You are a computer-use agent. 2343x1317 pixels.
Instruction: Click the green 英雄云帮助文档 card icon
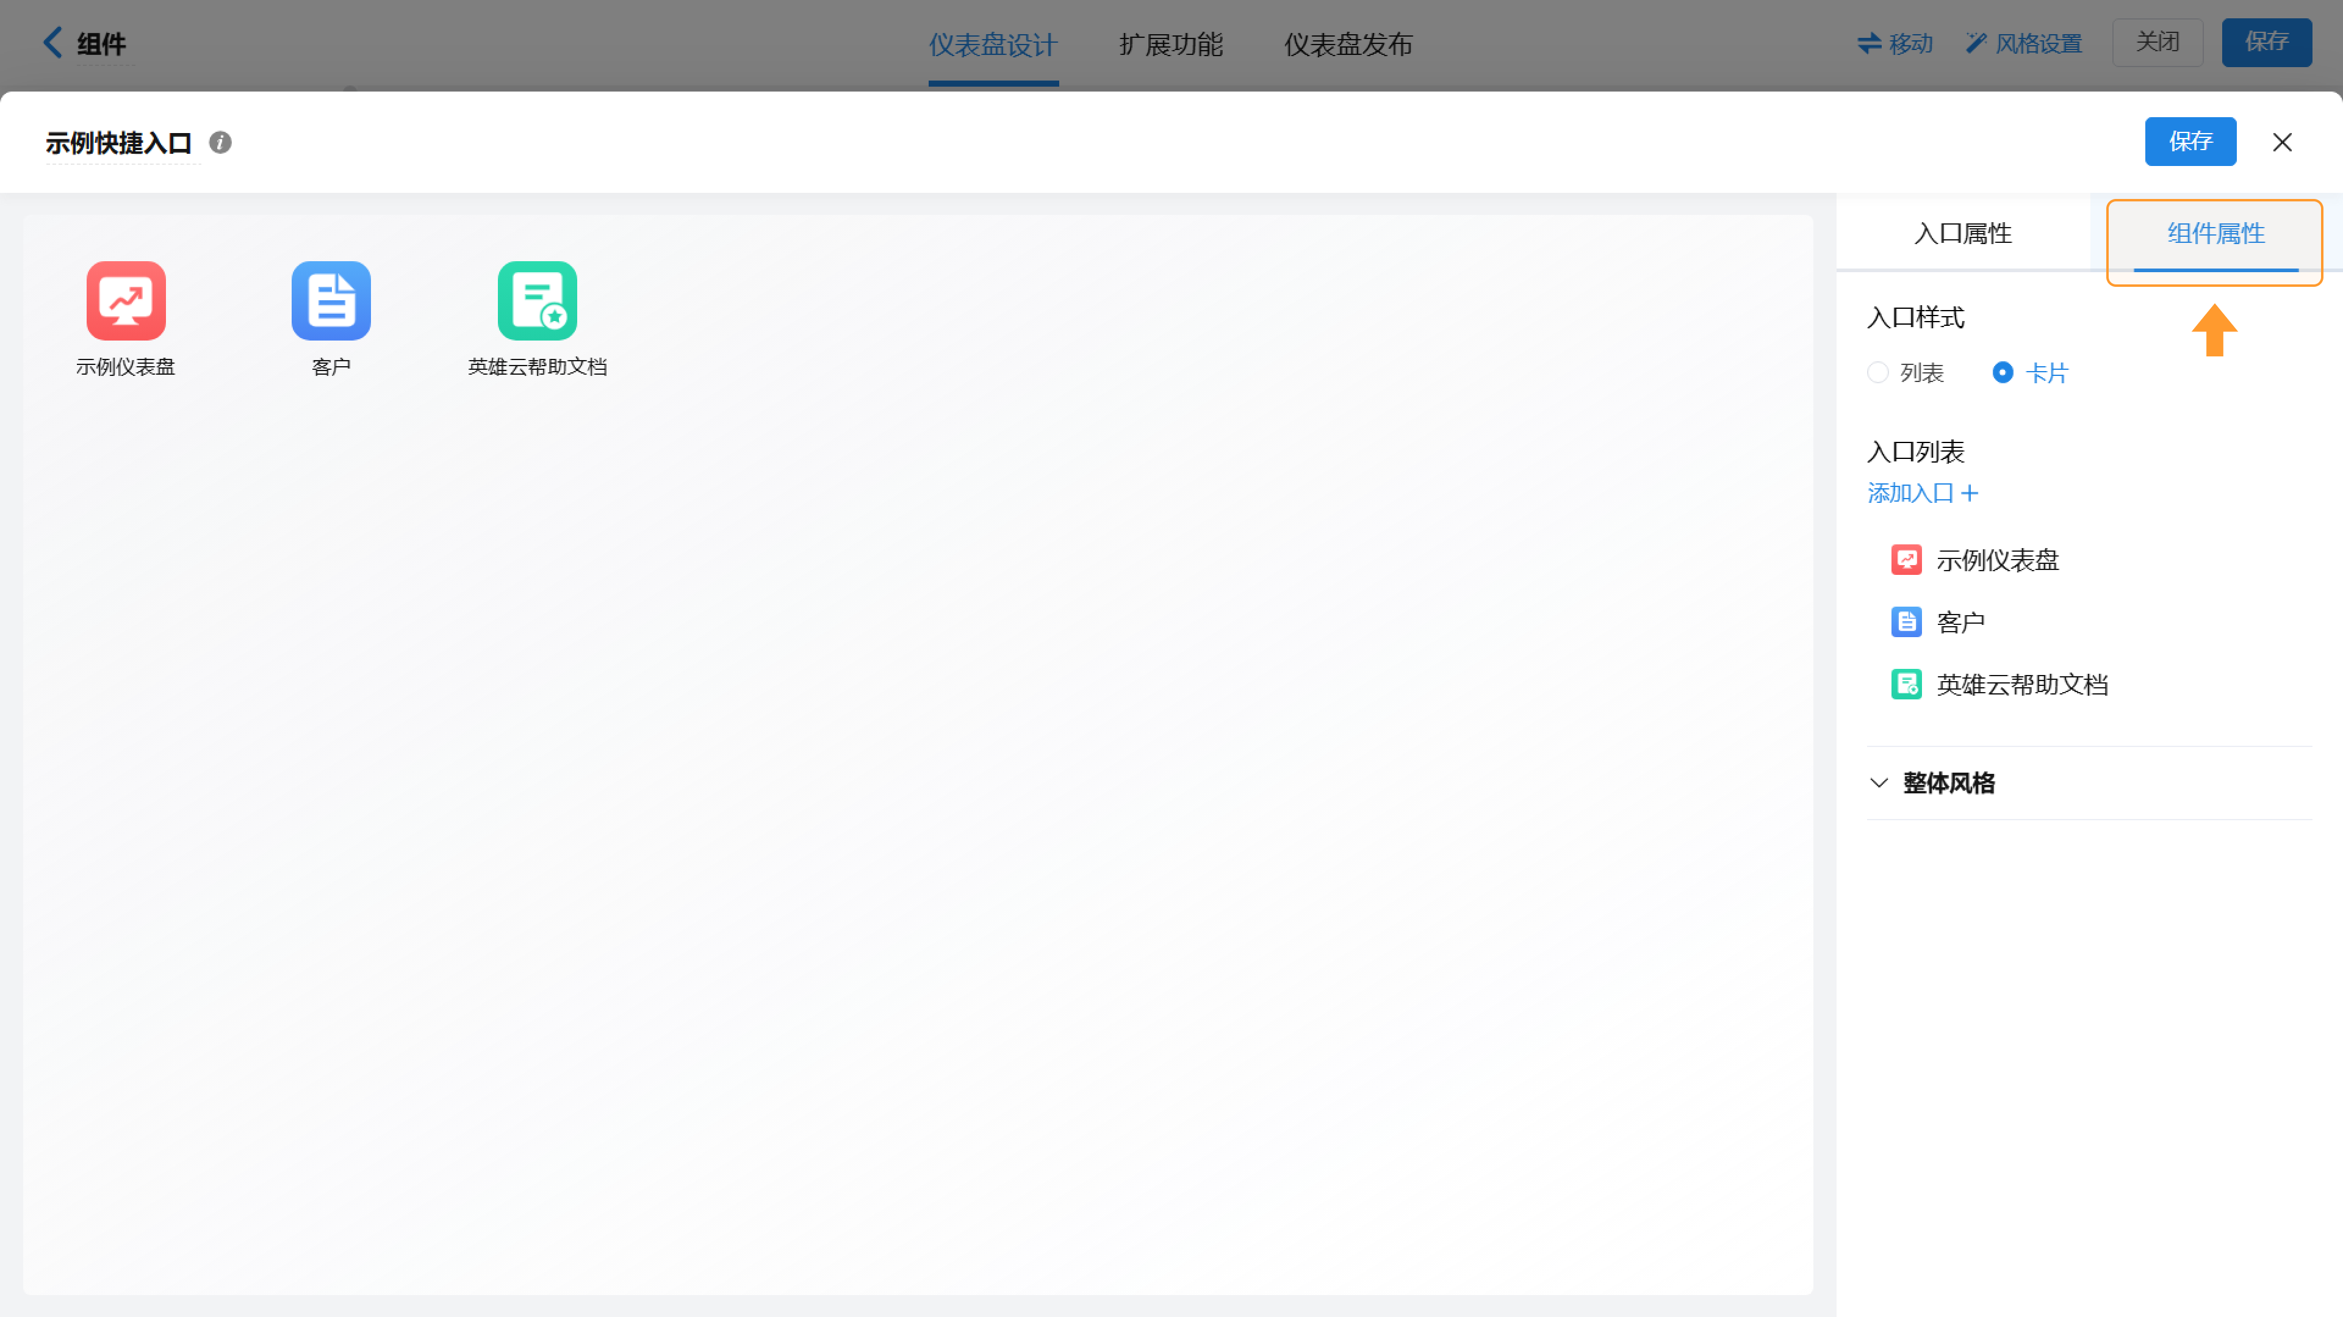click(538, 300)
